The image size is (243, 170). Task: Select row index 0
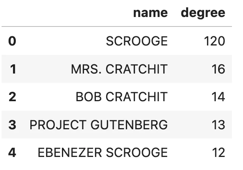tap(12, 41)
